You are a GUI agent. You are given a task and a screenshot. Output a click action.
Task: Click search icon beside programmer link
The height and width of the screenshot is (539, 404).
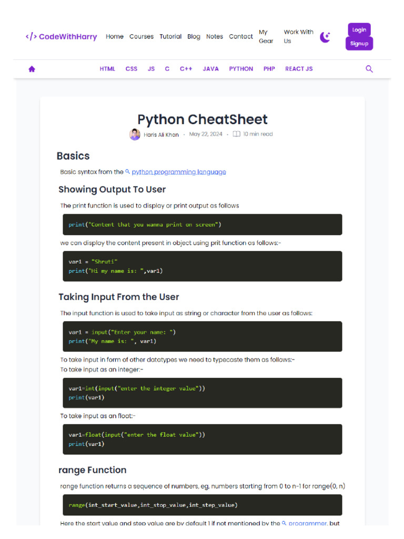point(284,523)
